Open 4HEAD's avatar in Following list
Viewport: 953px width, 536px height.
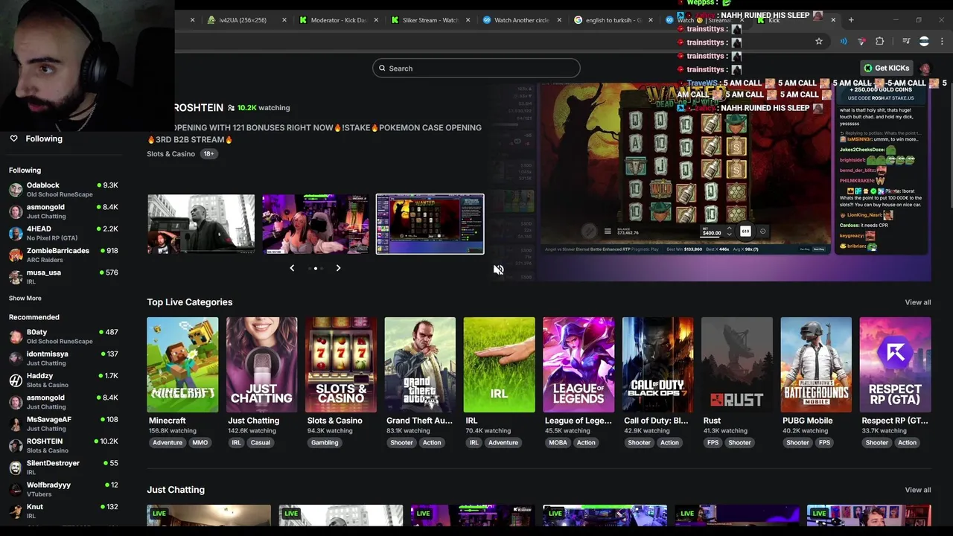[16, 233]
